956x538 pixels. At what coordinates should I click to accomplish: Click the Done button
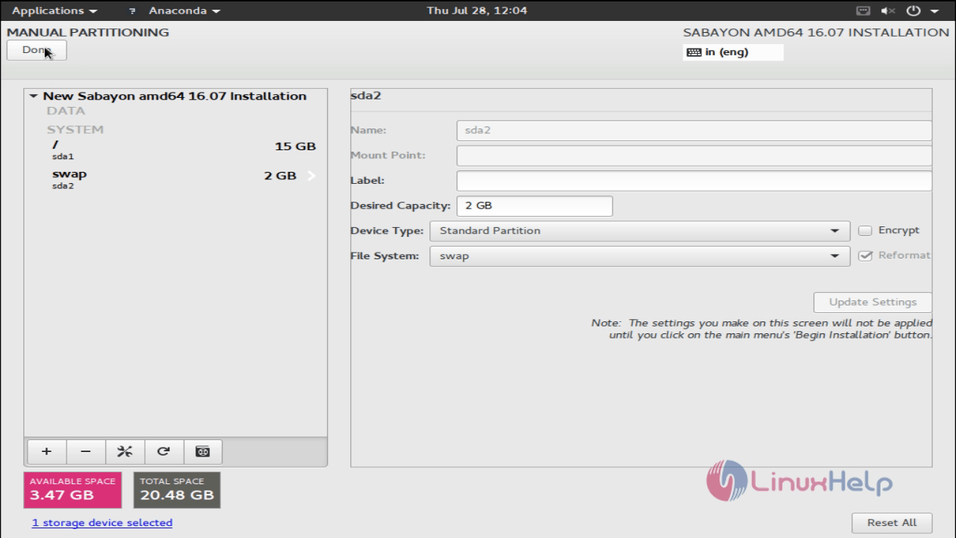tap(37, 50)
